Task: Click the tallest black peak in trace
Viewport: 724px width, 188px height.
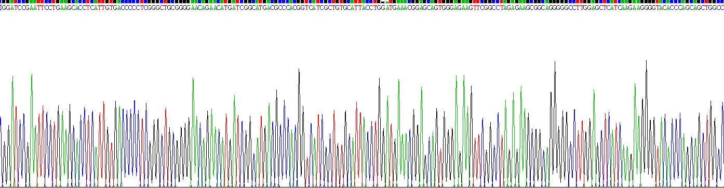Action: 646,123
